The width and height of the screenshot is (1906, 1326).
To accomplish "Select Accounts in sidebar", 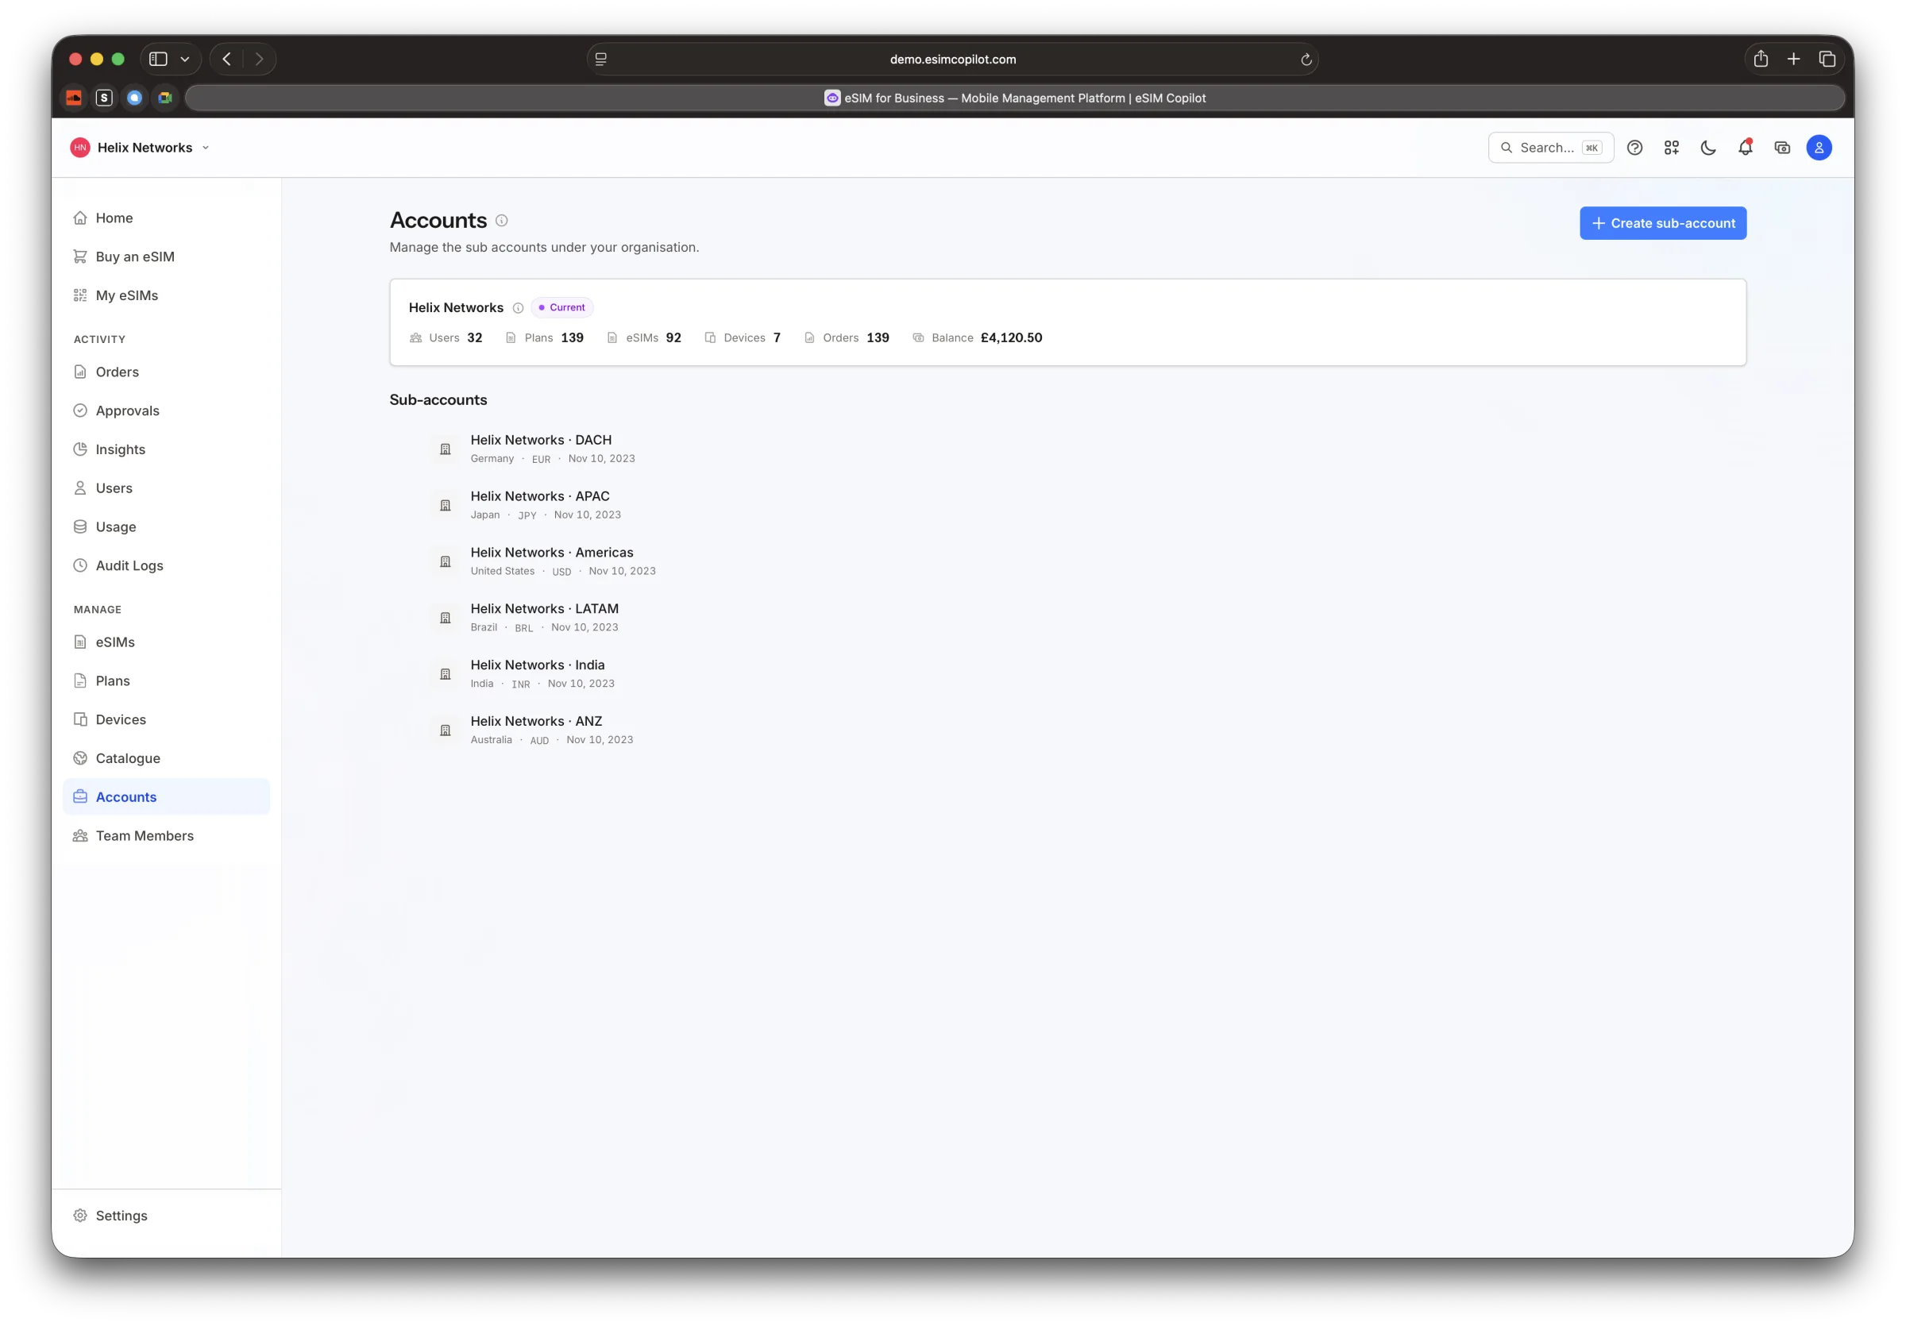I will (x=166, y=796).
